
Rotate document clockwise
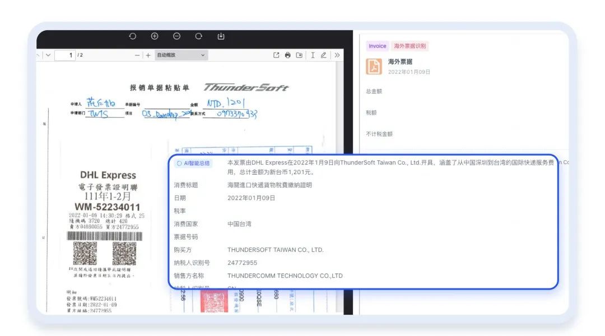tap(199, 36)
